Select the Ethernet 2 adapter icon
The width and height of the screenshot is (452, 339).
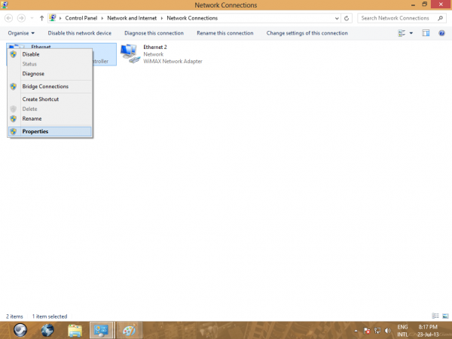point(130,53)
